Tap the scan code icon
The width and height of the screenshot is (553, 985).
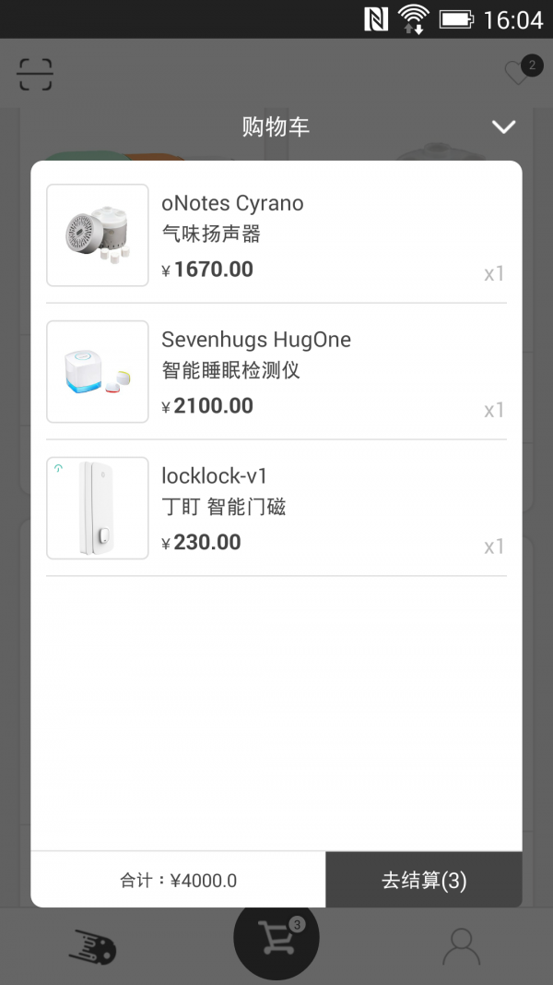tap(35, 75)
